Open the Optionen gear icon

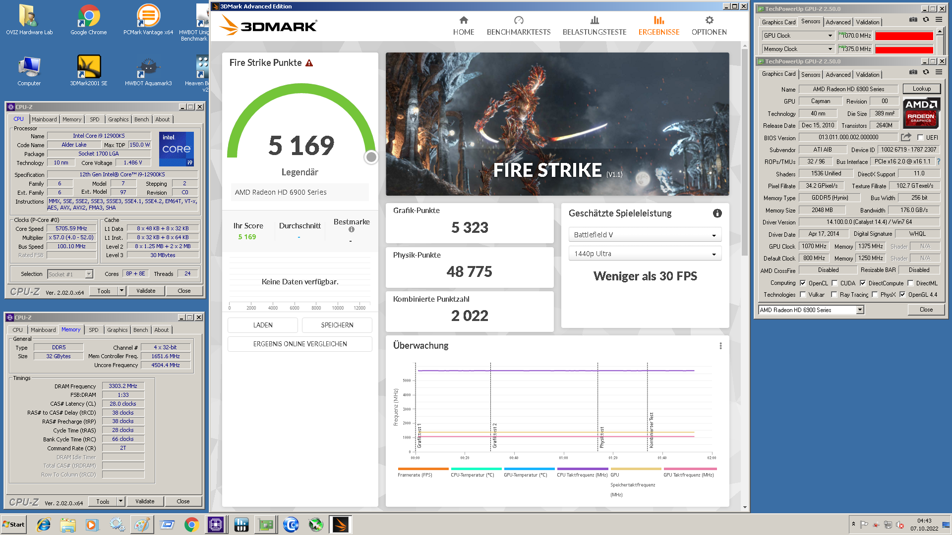coord(709,20)
